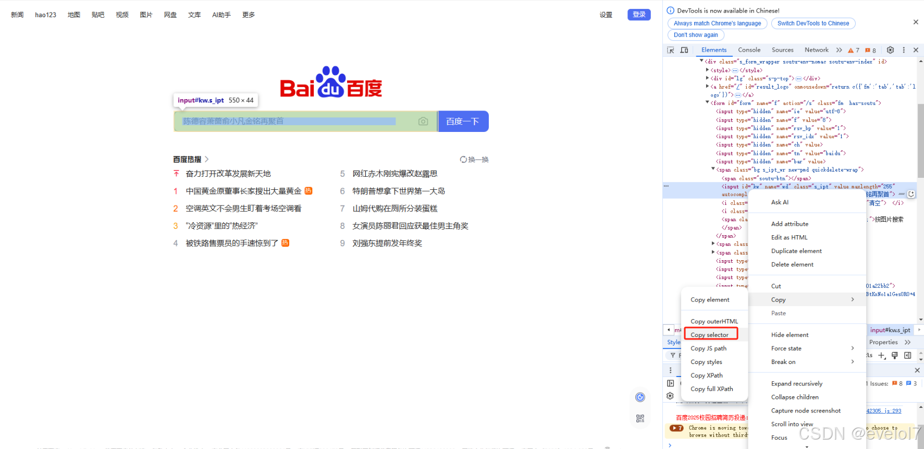This screenshot has width=924, height=449.
Task: Click the breadcrumb right scroll arrow
Action: [919, 330]
